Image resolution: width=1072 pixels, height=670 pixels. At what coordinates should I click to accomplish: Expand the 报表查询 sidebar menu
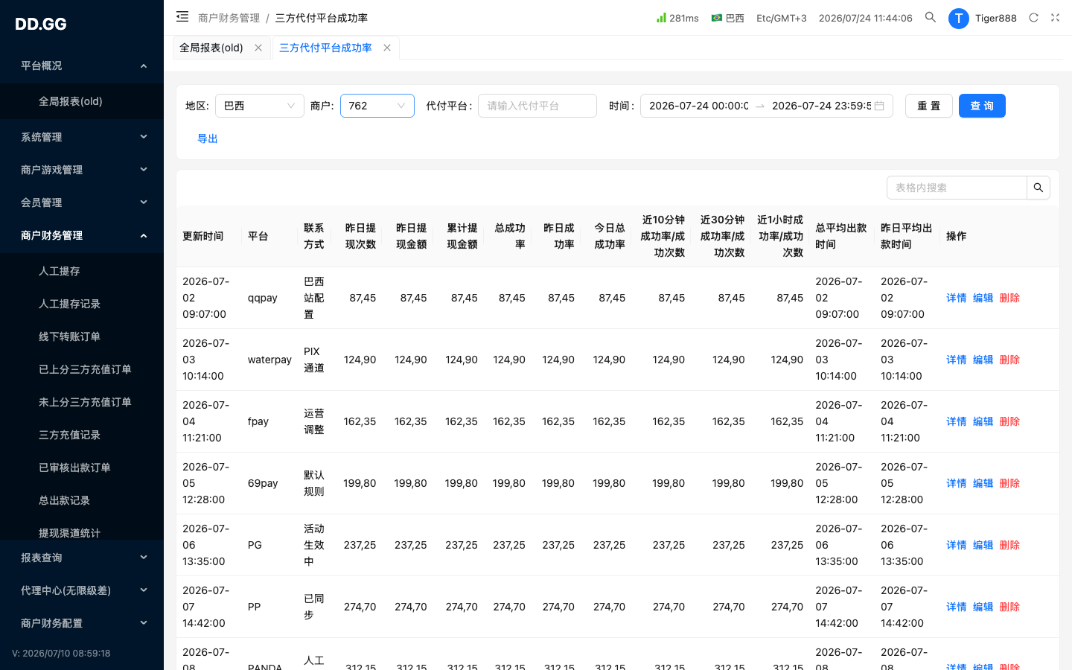tap(82, 558)
